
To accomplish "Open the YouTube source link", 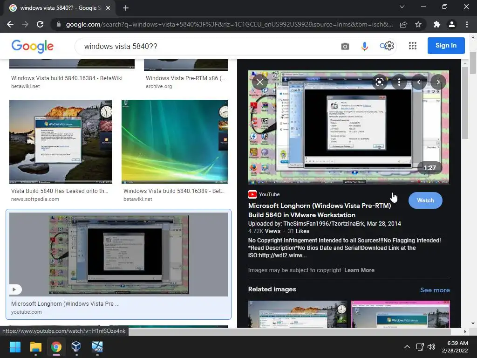I will [264, 194].
